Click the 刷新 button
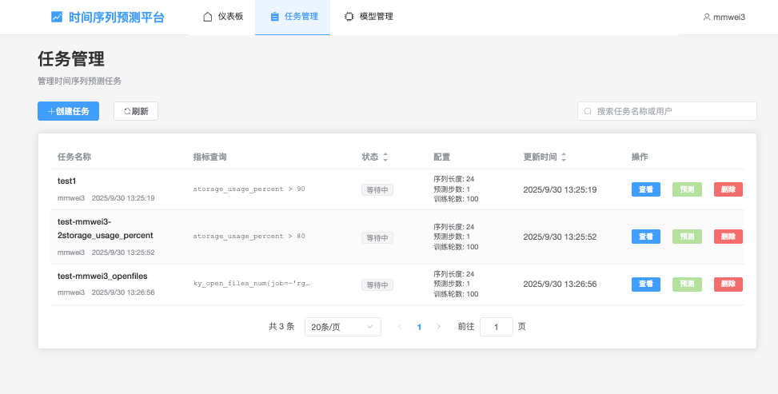This screenshot has width=778, height=394. (x=136, y=111)
